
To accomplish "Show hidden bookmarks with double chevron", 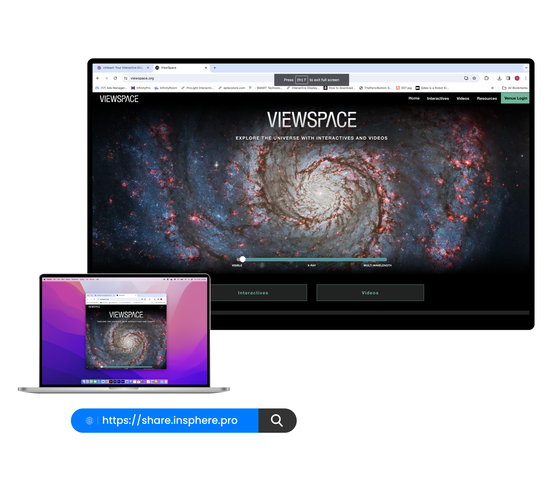I will tap(492, 88).
